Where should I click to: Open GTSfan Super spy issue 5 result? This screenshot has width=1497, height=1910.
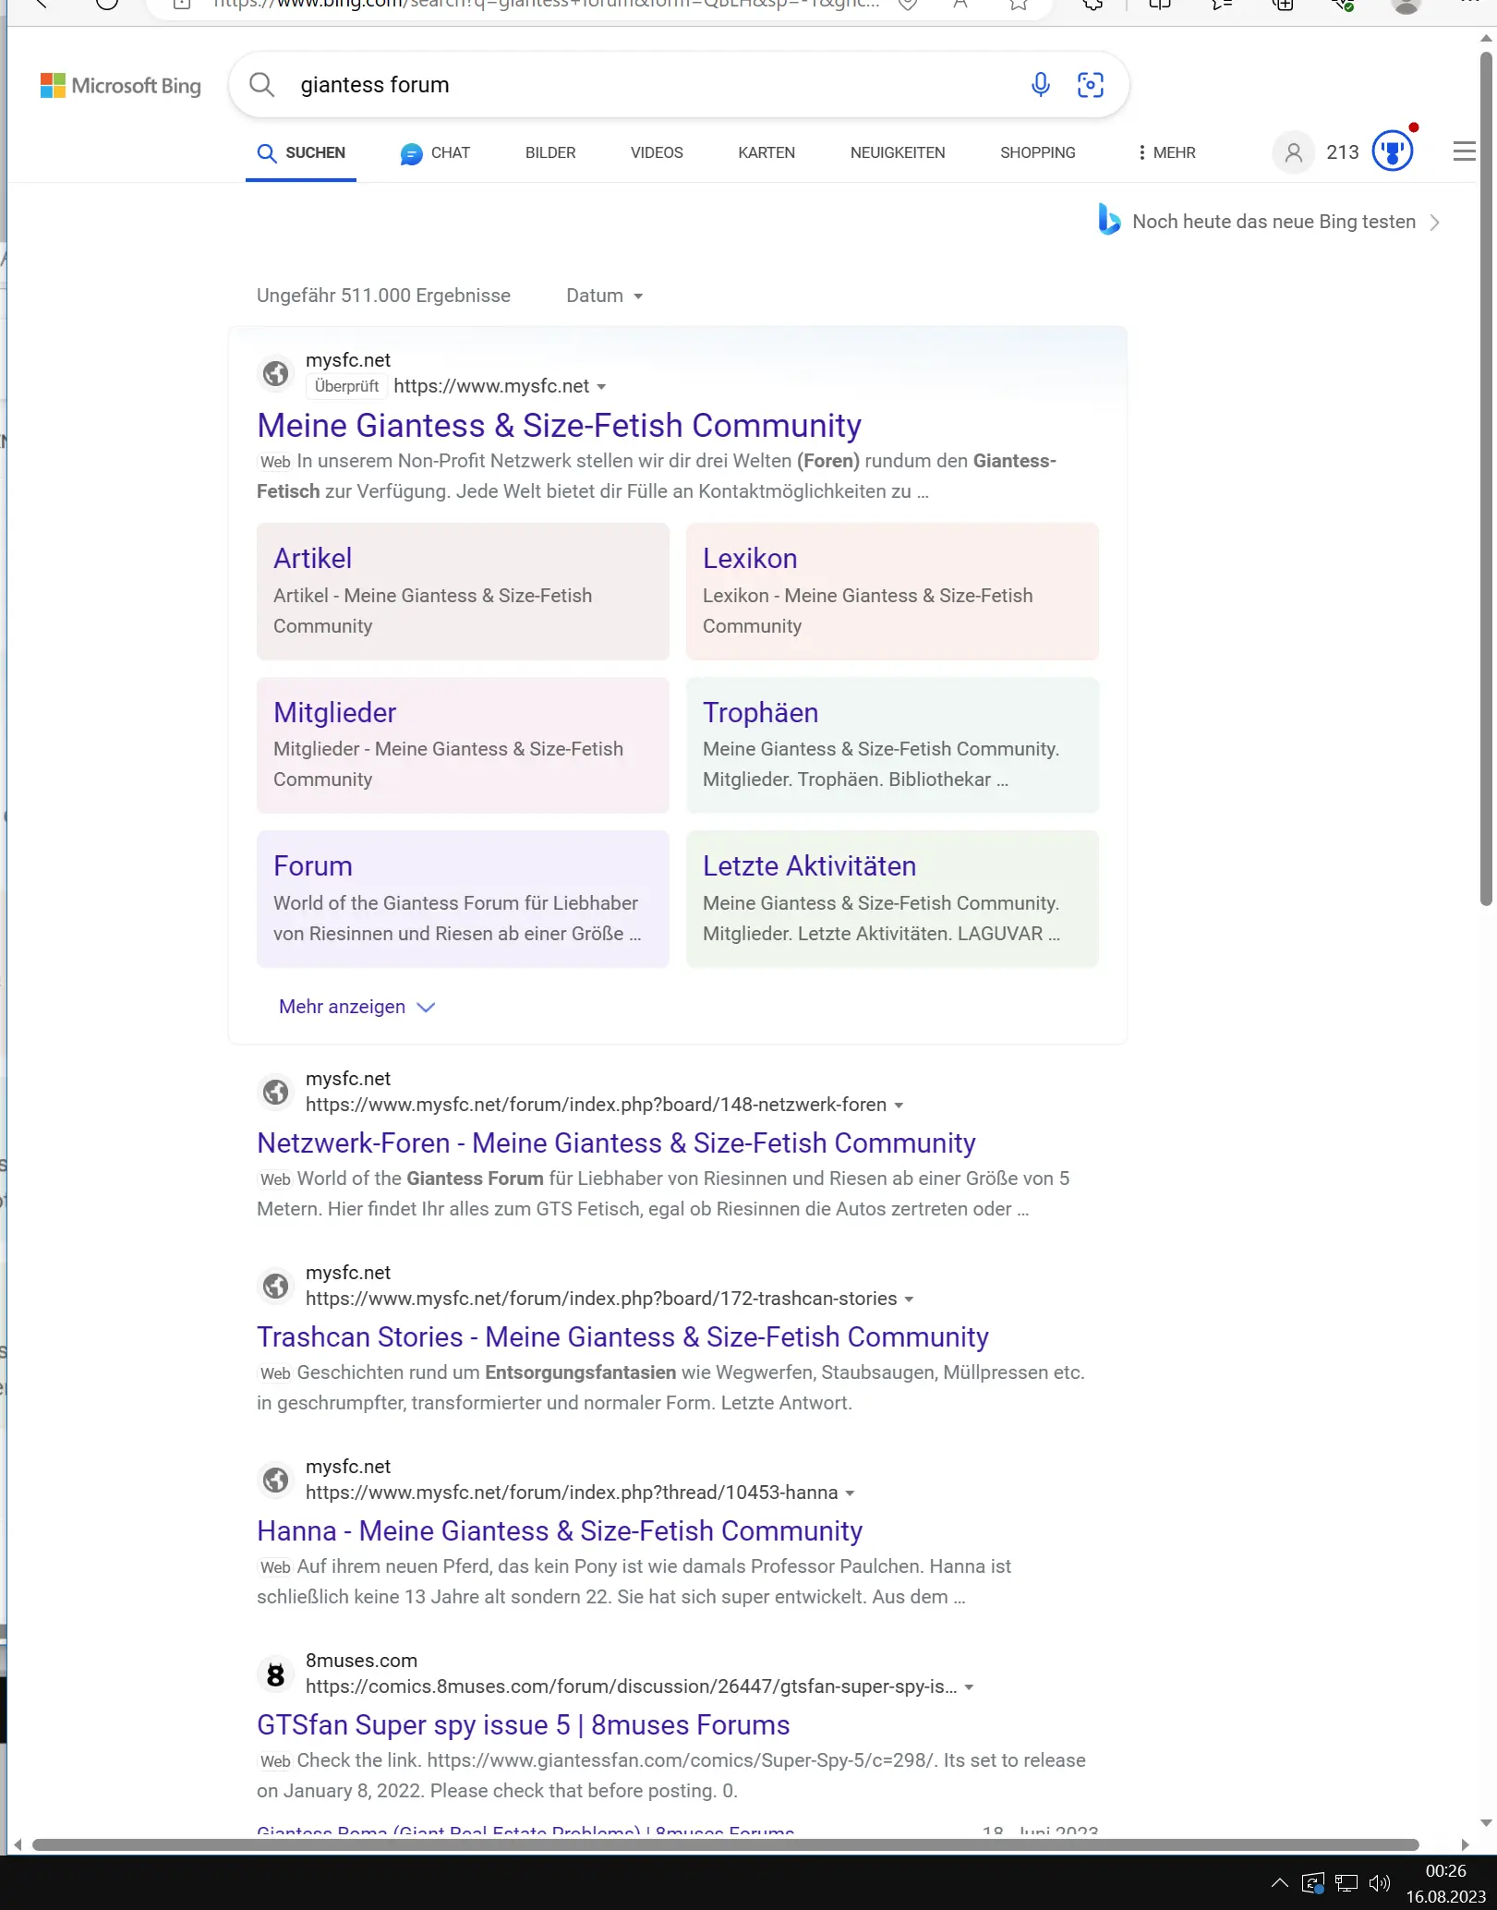click(524, 1725)
